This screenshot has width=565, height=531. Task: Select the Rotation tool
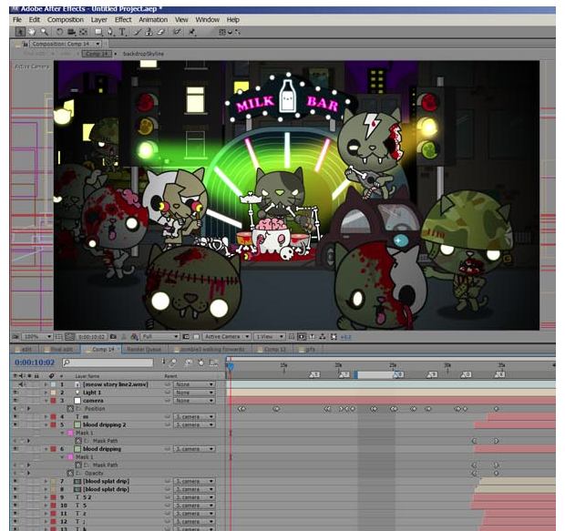(x=60, y=31)
